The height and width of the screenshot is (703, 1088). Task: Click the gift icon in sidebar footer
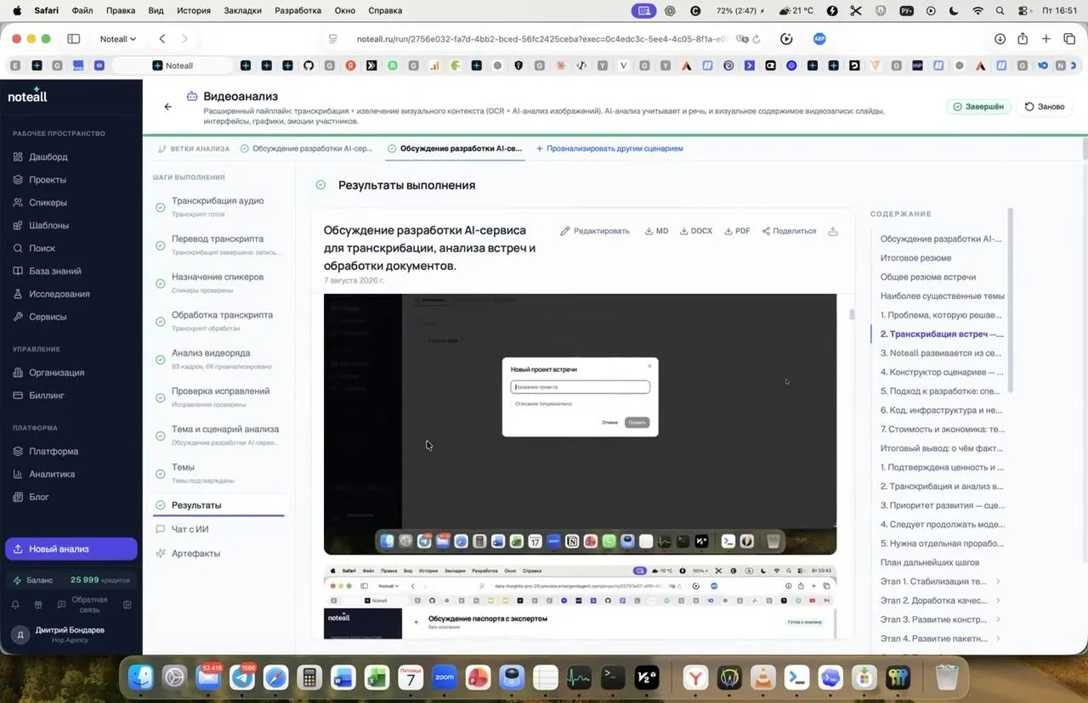pyautogui.click(x=37, y=605)
